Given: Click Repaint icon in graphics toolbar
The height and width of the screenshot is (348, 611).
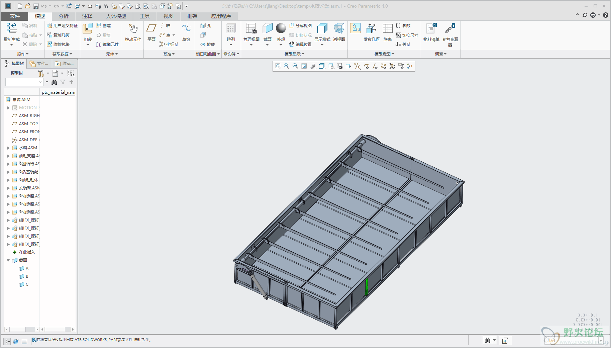Looking at the screenshot, I should click(304, 66).
